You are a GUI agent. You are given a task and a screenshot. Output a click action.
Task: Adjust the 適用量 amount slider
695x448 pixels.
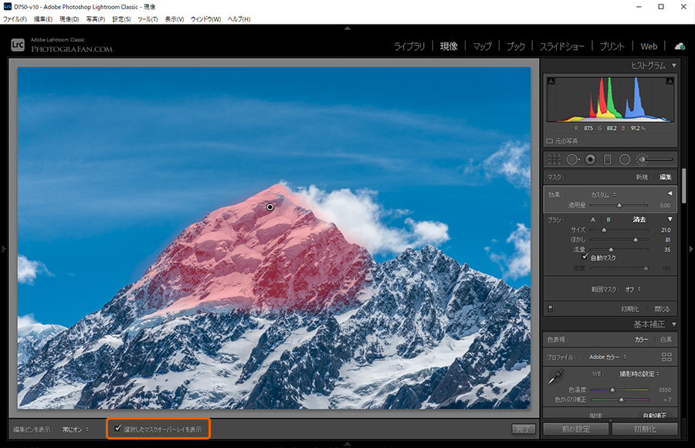(x=619, y=205)
